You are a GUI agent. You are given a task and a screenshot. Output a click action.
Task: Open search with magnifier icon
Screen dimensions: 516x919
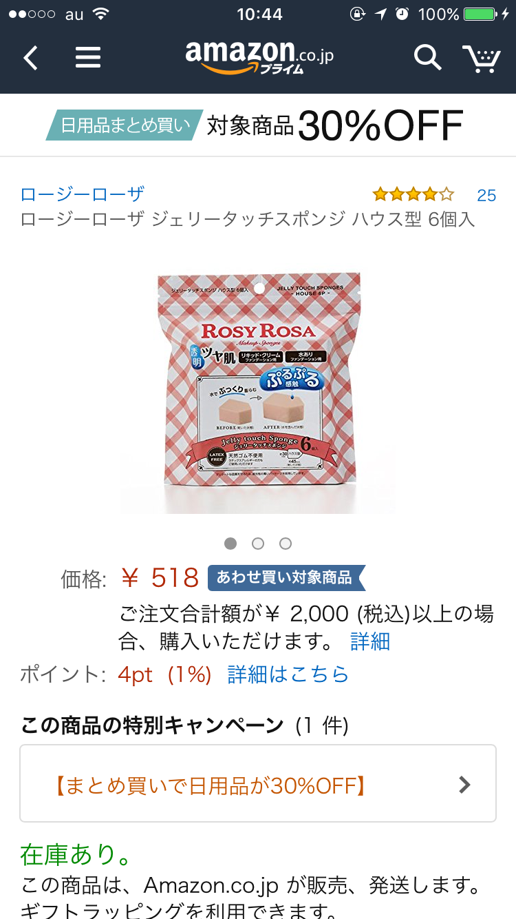(x=427, y=58)
